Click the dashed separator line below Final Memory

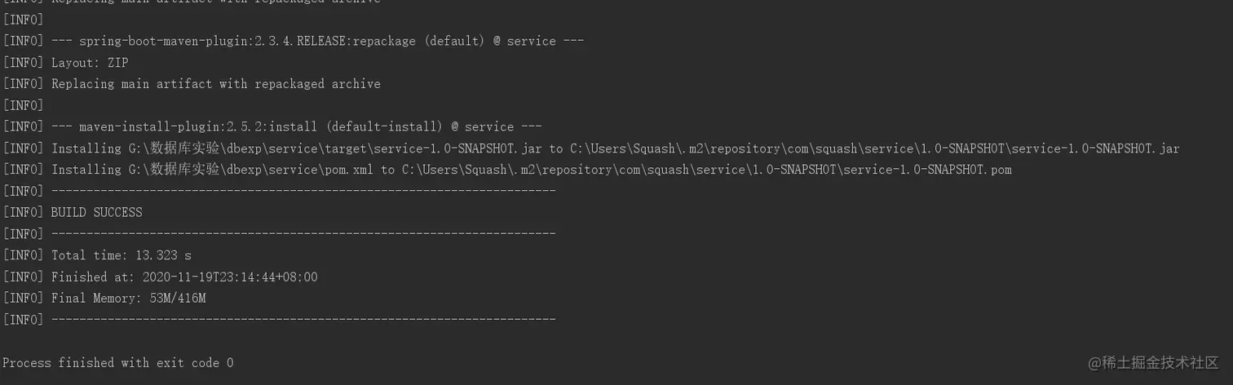pyautogui.click(x=303, y=319)
